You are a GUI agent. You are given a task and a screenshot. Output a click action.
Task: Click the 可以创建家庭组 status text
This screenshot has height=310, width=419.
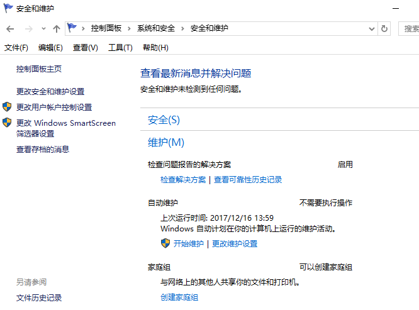click(326, 267)
